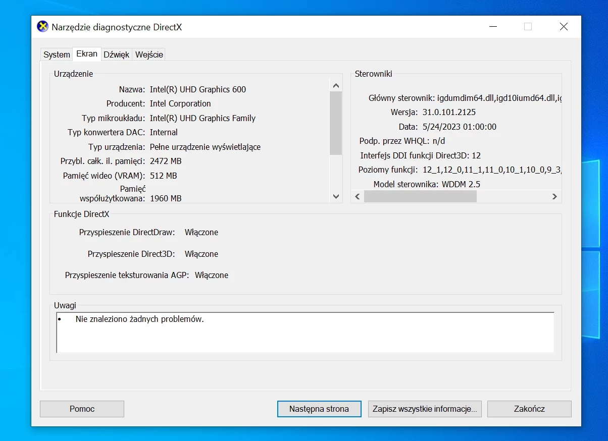Click the minimize icon in the title bar
This screenshot has height=441, width=608.
[492, 26]
